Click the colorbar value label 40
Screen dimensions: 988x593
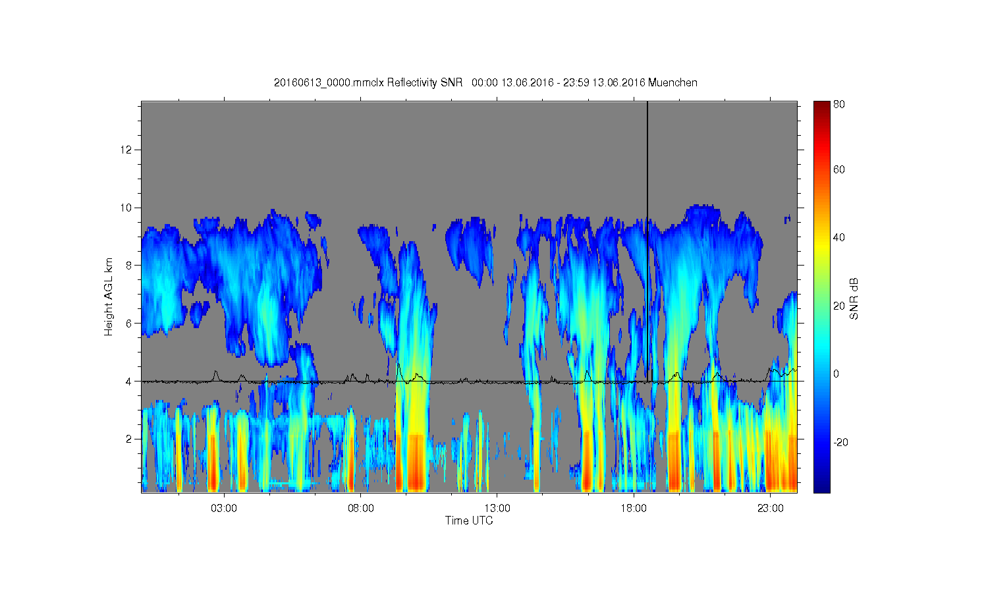tap(839, 237)
